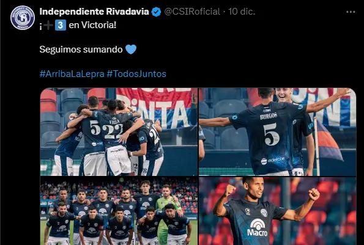Click the plus sign emoji

48,25
